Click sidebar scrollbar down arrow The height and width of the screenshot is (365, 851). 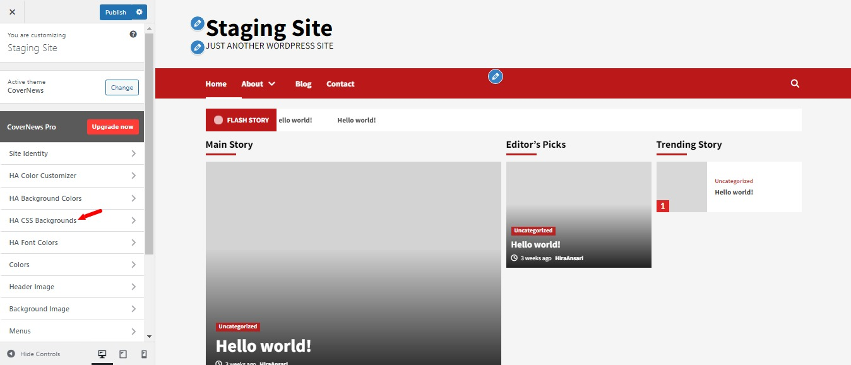[149, 337]
